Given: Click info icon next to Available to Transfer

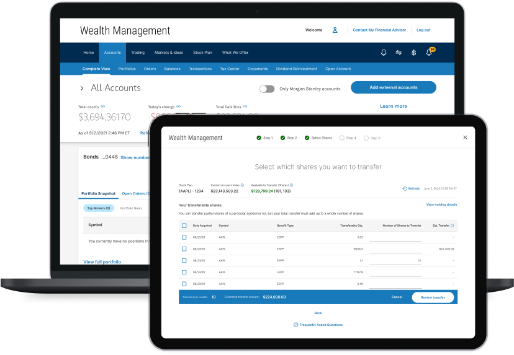Looking at the screenshot, I should [291, 185].
